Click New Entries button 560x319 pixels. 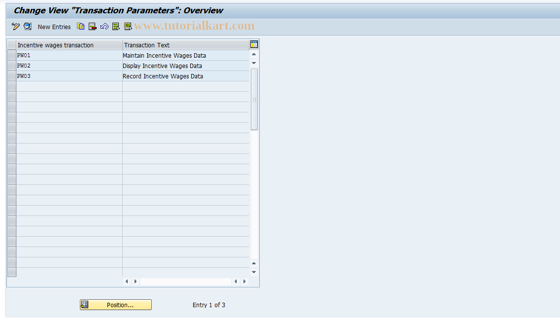54,27
